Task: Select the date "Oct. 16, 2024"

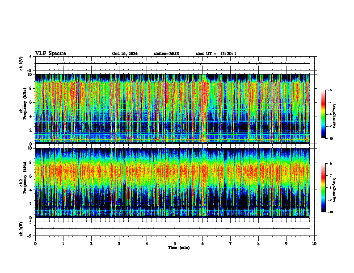Action: (x=125, y=54)
